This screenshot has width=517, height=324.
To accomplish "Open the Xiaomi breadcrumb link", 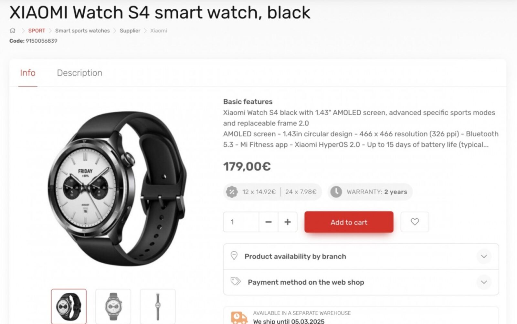I will pyautogui.click(x=159, y=31).
